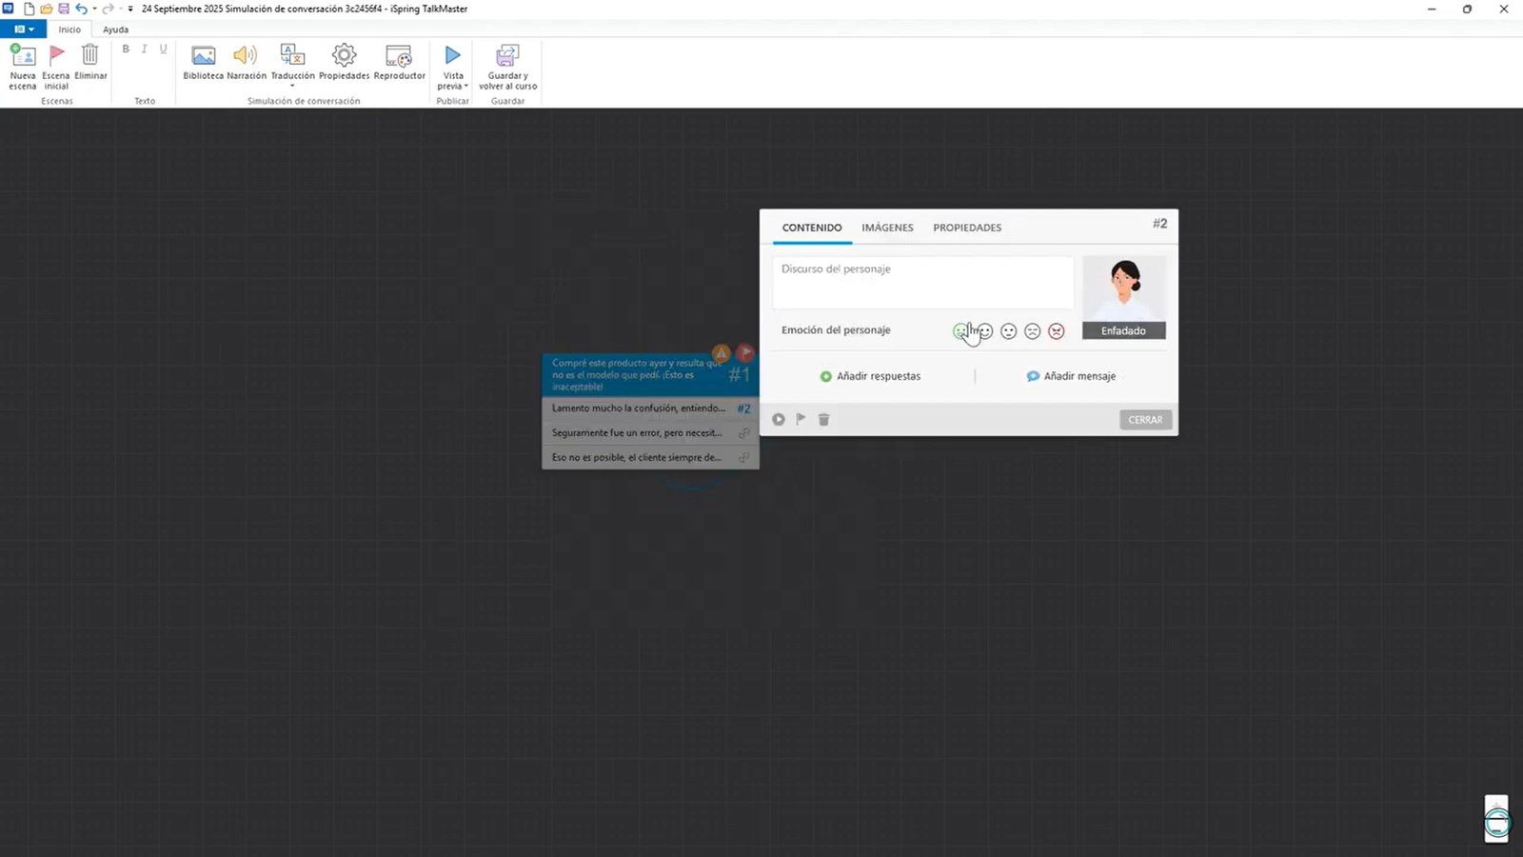Click the character portrait thumbnail
Viewport: 1523px width, 857px height.
1124,289
